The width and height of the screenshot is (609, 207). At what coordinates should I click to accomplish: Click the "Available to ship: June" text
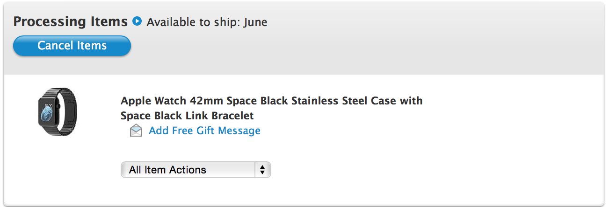pyautogui.click(x=207, y=22)
